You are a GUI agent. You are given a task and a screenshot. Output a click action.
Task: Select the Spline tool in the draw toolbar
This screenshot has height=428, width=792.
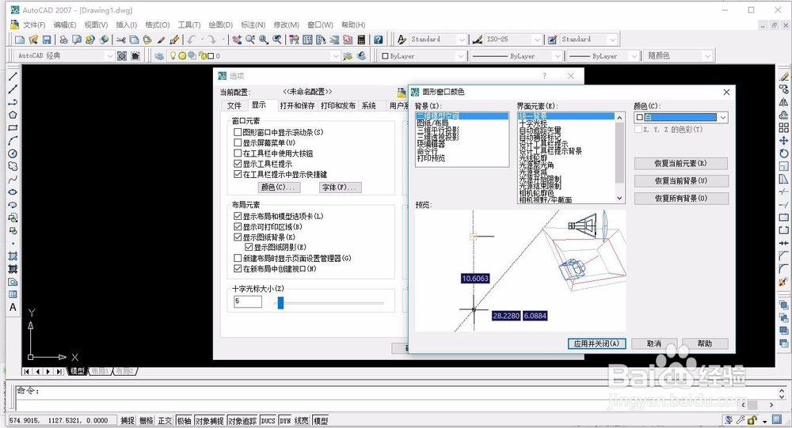point(13,179)
